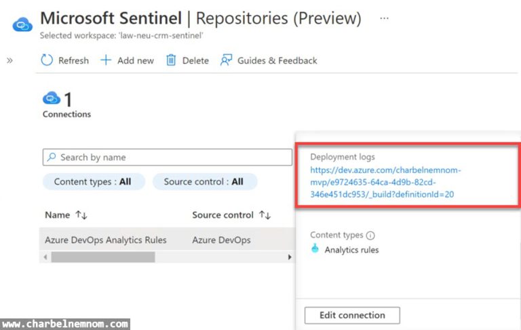Click the left scroll arrow of table scrollbar
This screenshot has width=521, height=330.
pos(45,257)
